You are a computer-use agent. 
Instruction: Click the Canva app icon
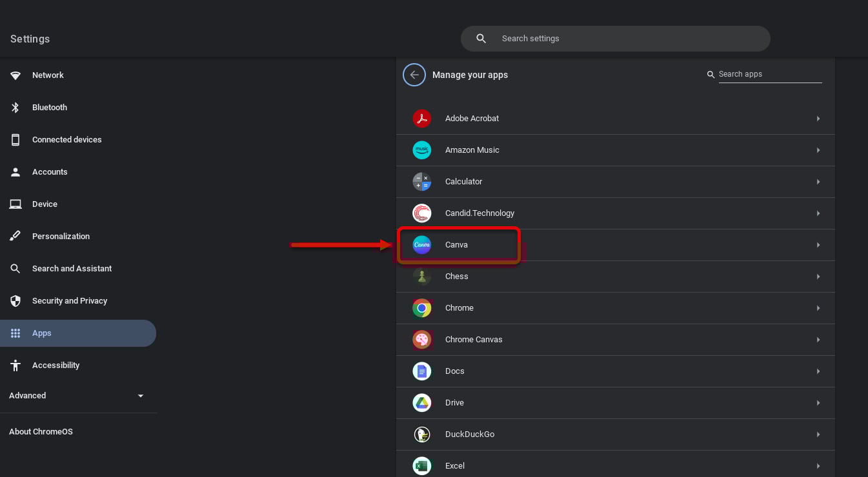(422, 245)
